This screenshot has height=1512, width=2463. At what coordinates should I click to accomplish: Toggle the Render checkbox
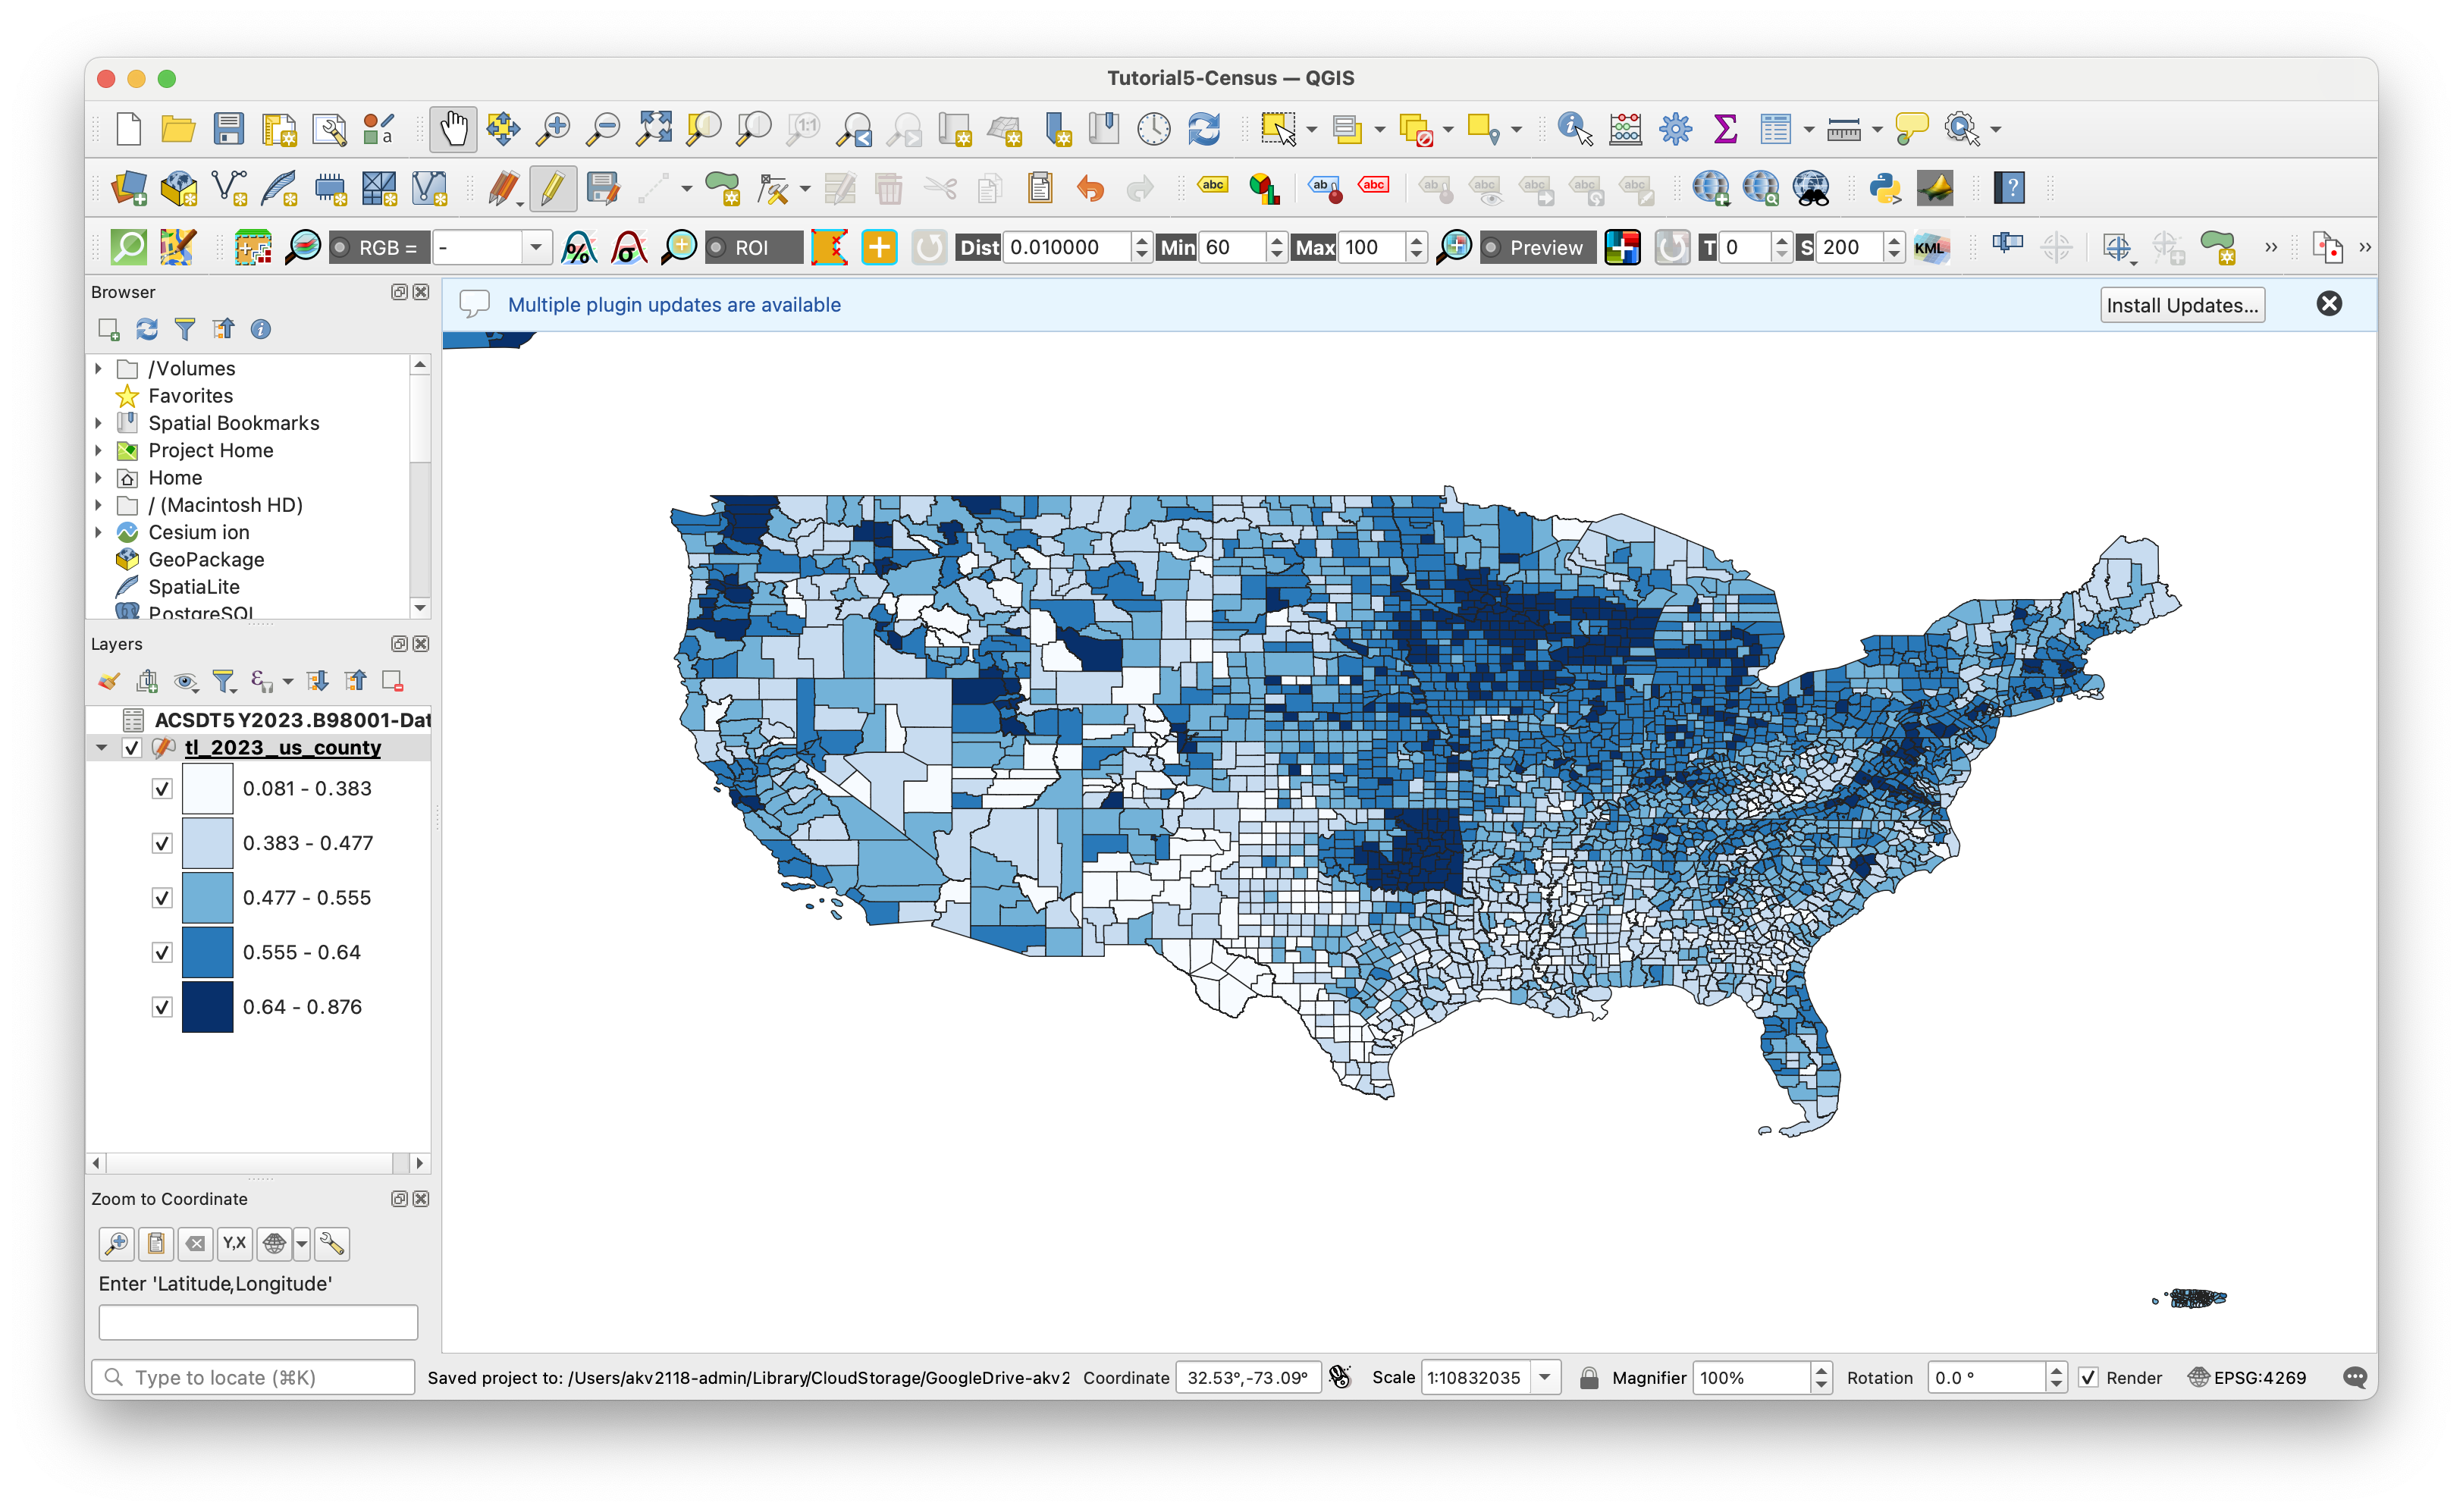pos(2089,1377)
